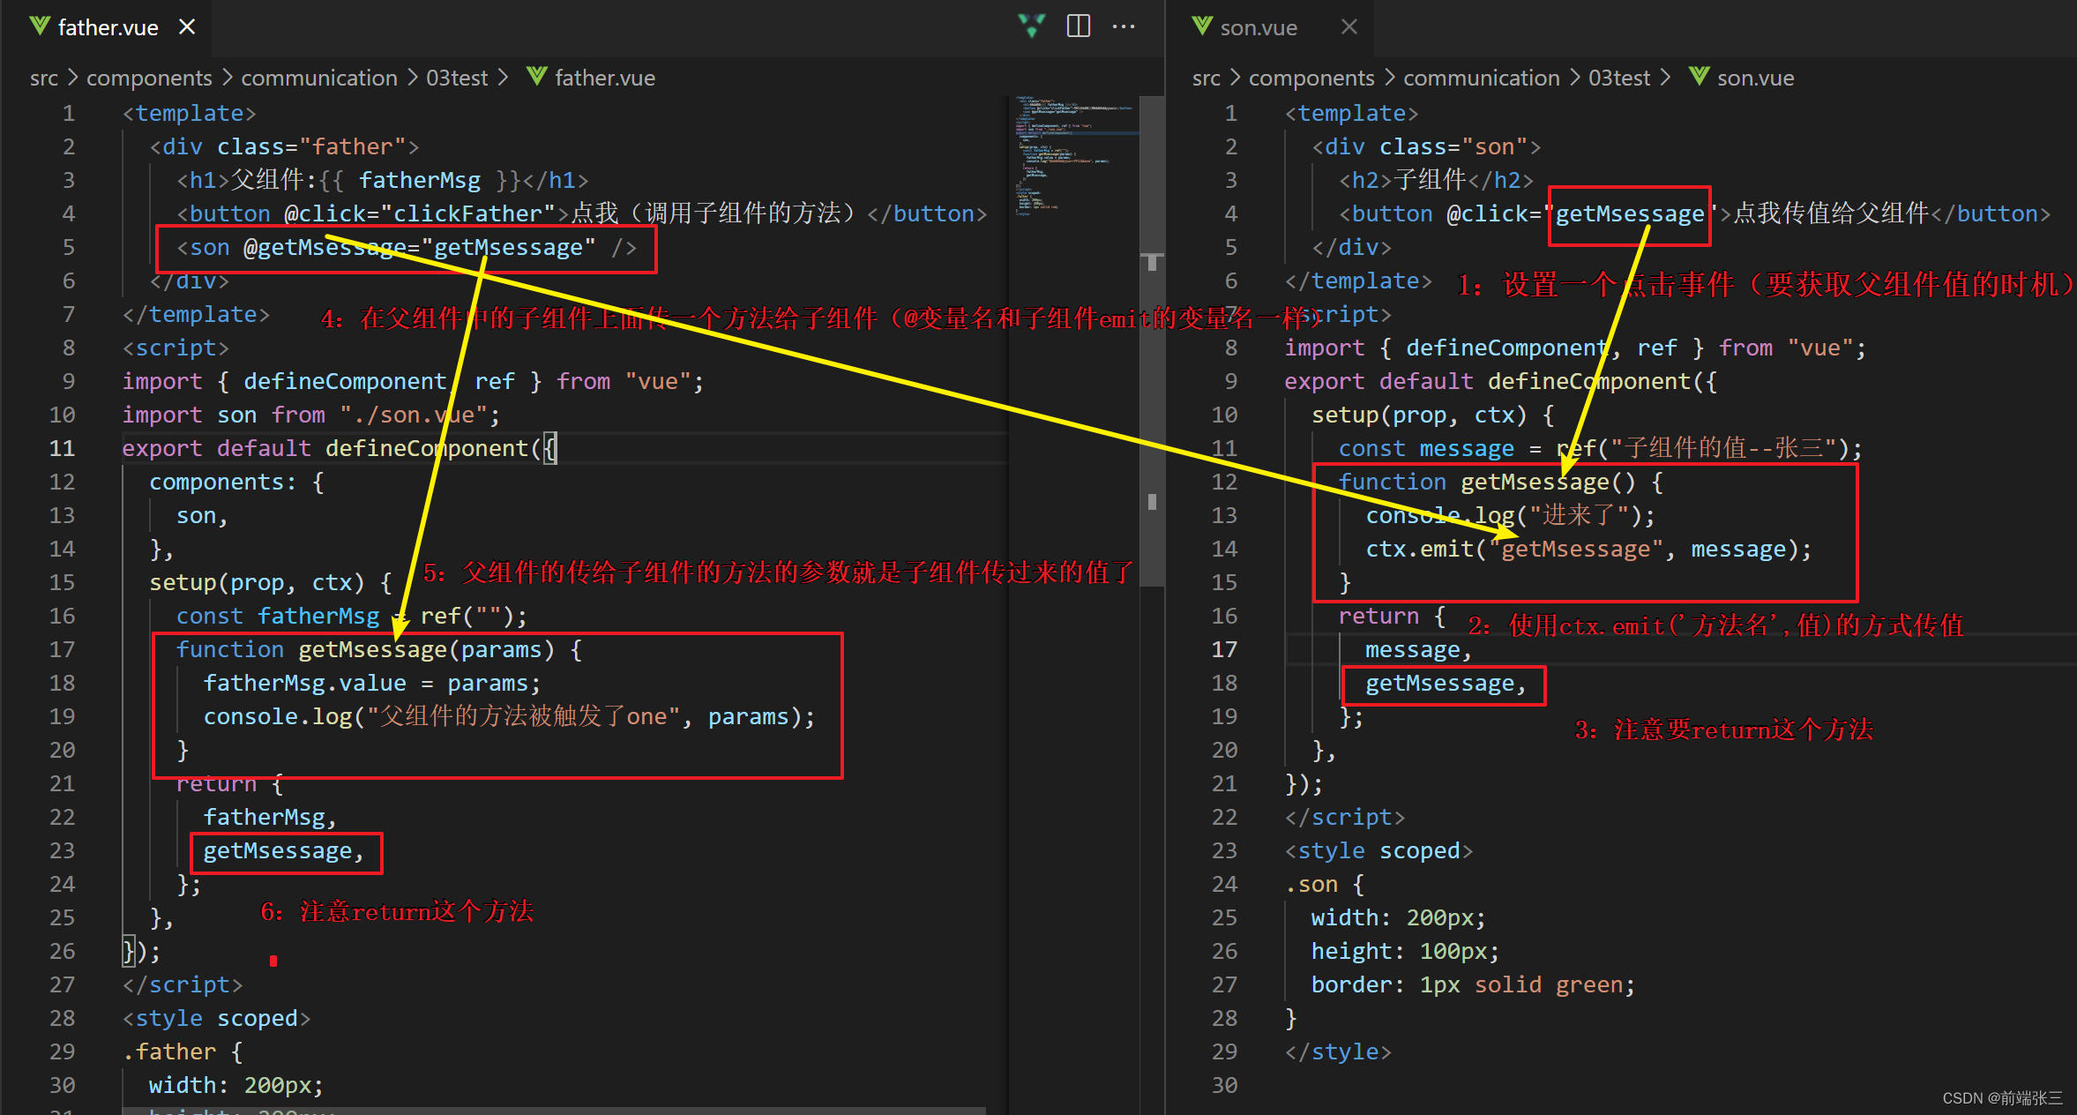Click '<template>' on father.vue line 1
The width and height of the screenshot is (2077, 1115).
(x=190, y=113)
